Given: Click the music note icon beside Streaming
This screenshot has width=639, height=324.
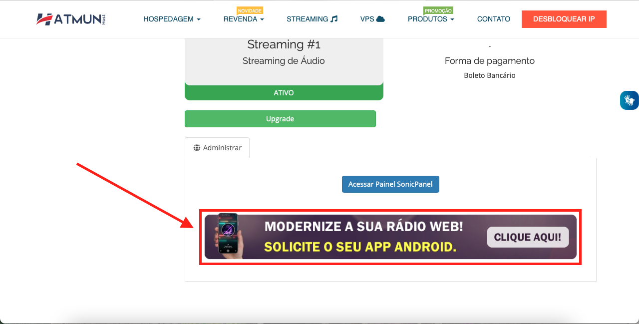Looking at the screenshot, I should point(334,19).
